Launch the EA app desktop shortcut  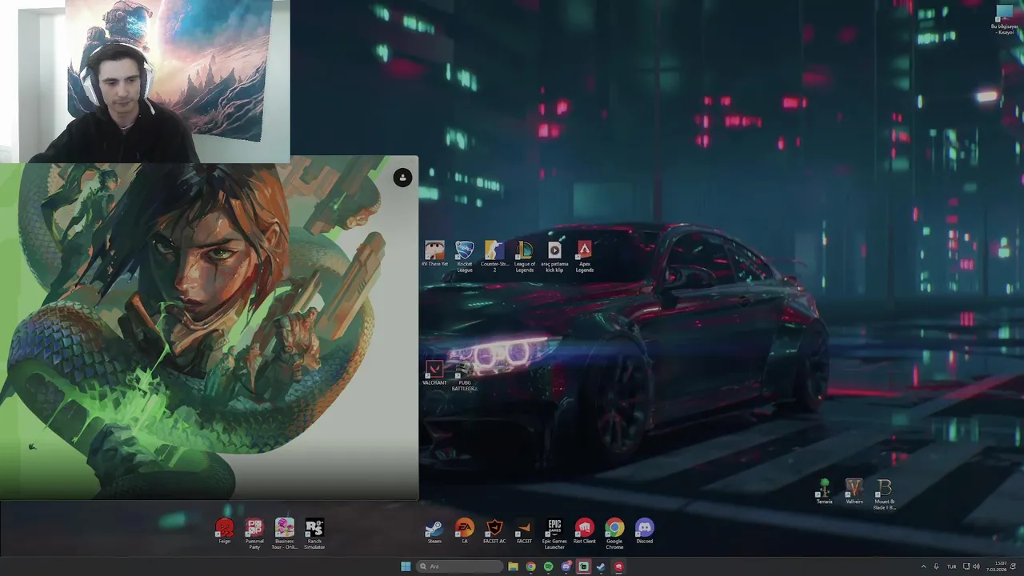[x=465, y=531]
